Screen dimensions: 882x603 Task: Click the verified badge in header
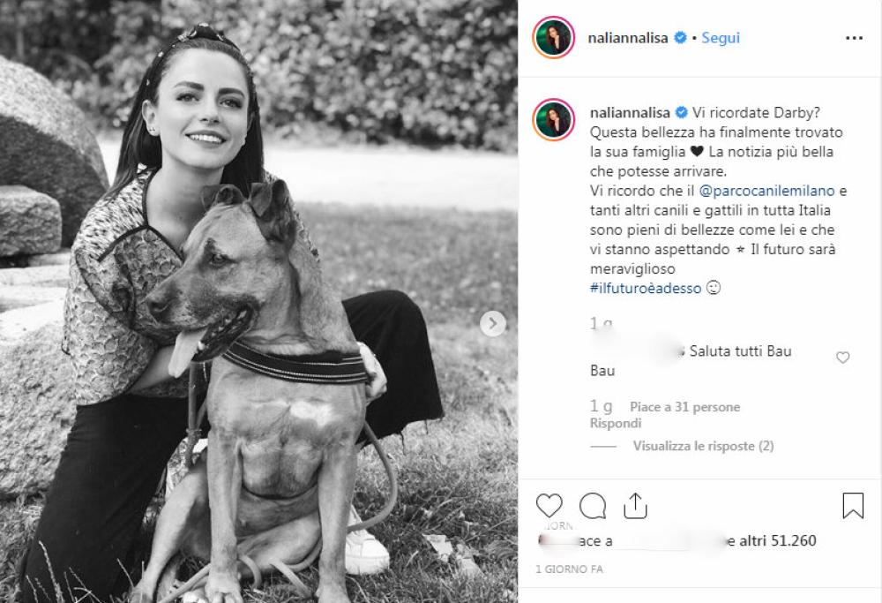pyautogui.click(x=681, y=39)
